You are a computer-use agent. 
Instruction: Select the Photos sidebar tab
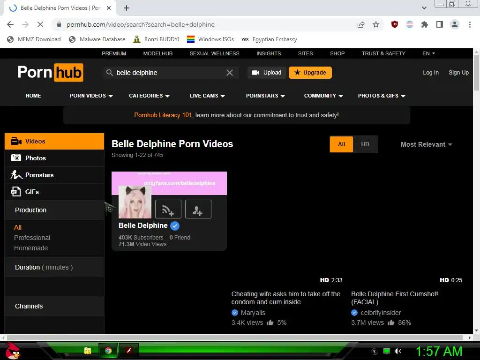pyautogui.click(x=54, y=158)
